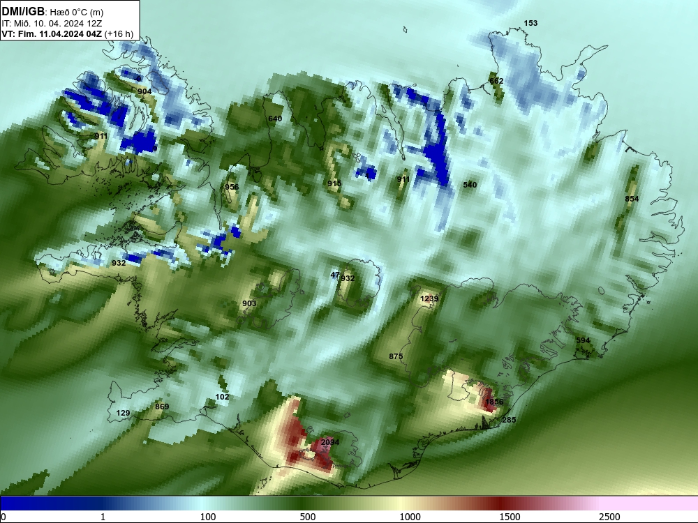Select the 869 value label
This screenshot has height=523, width=698.
162,407
